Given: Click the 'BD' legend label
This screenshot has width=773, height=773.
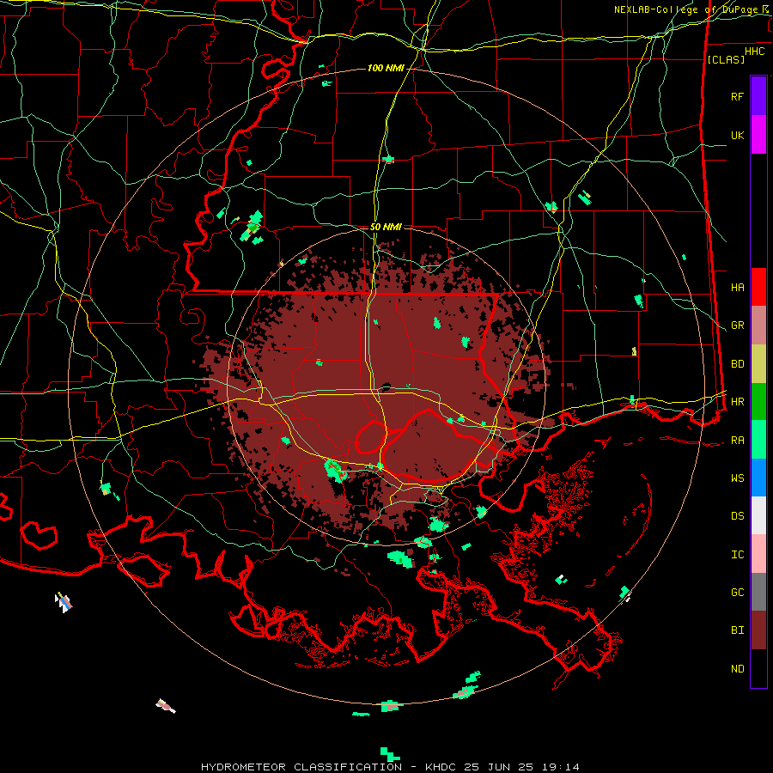Looking at the screenshot, I should coord(737,364).
